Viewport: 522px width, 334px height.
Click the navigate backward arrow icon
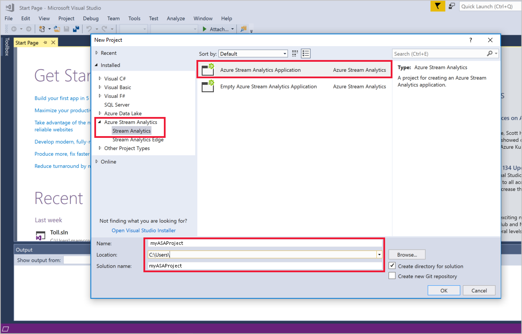click(x=13, y=29)
